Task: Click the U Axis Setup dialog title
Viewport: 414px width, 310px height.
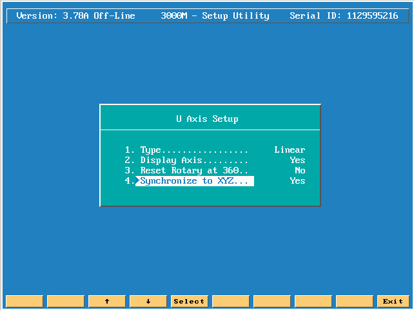Action: (x=207, y=119)
